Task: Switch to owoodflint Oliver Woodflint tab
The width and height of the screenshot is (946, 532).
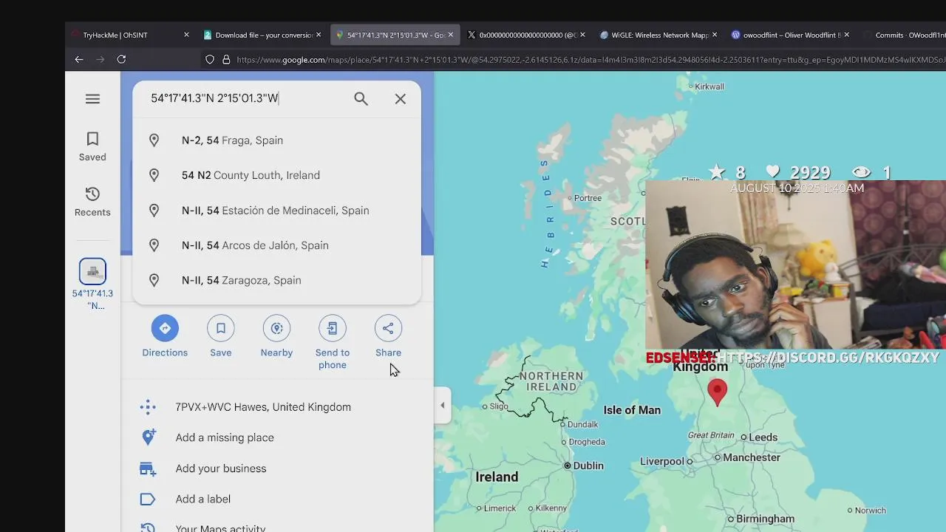Action: coord(792,35)
